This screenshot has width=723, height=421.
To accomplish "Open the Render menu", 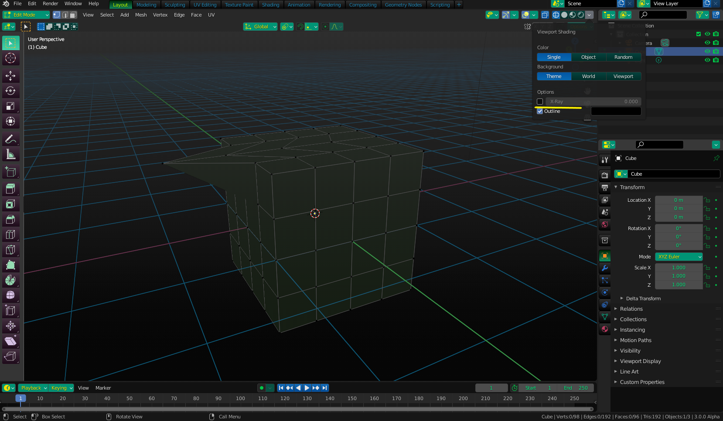I will point(51,3).
